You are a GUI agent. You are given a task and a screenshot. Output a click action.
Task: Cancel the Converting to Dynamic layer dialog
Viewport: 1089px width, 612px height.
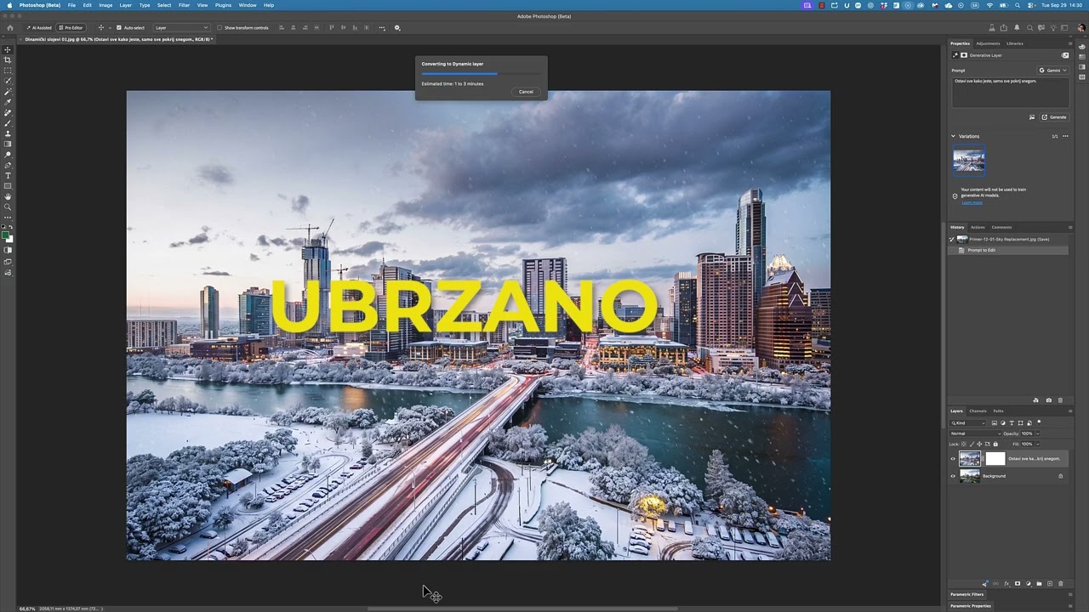pyautogui.click(x=526, y=92)
